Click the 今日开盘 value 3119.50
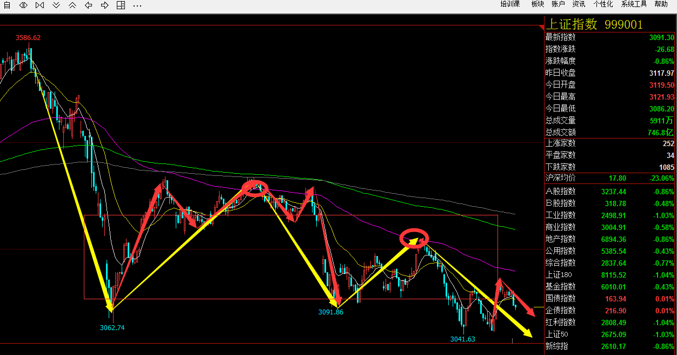Image resolution: width=677 pixels, height=355 pixels. (x=662, y=85)
